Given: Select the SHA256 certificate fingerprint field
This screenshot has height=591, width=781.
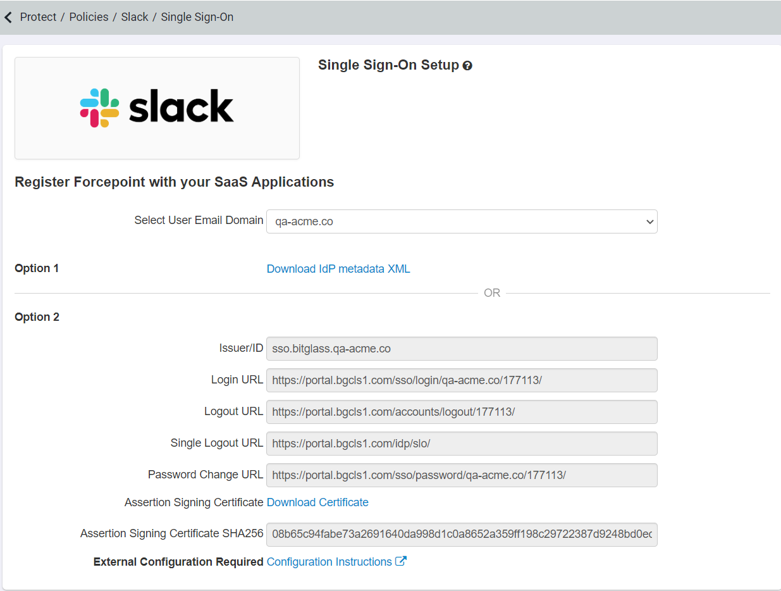Looking at the screenshot, I should (462, 535).
